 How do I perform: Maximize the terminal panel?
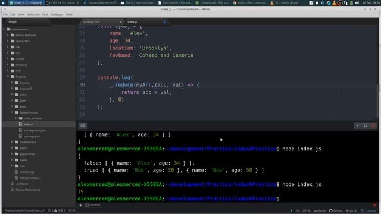coord(365,125)
